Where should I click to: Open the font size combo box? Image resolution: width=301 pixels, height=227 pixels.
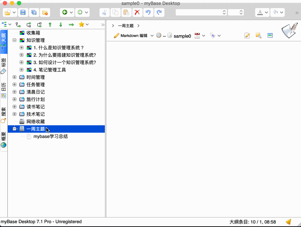pyautogui.click(x=236, y=12)
